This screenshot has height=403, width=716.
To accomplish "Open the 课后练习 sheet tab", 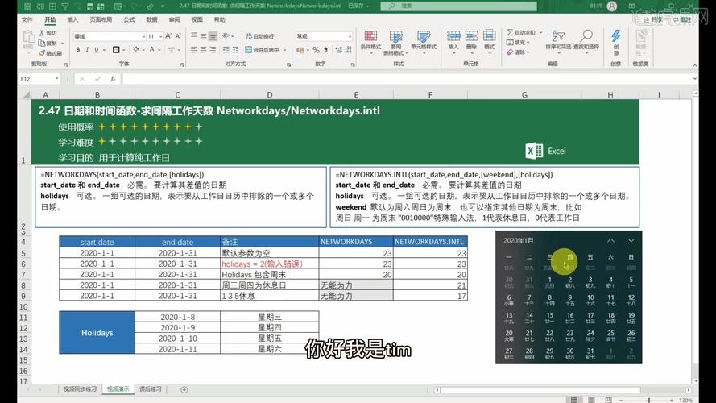I will click(x=151, y=389).
